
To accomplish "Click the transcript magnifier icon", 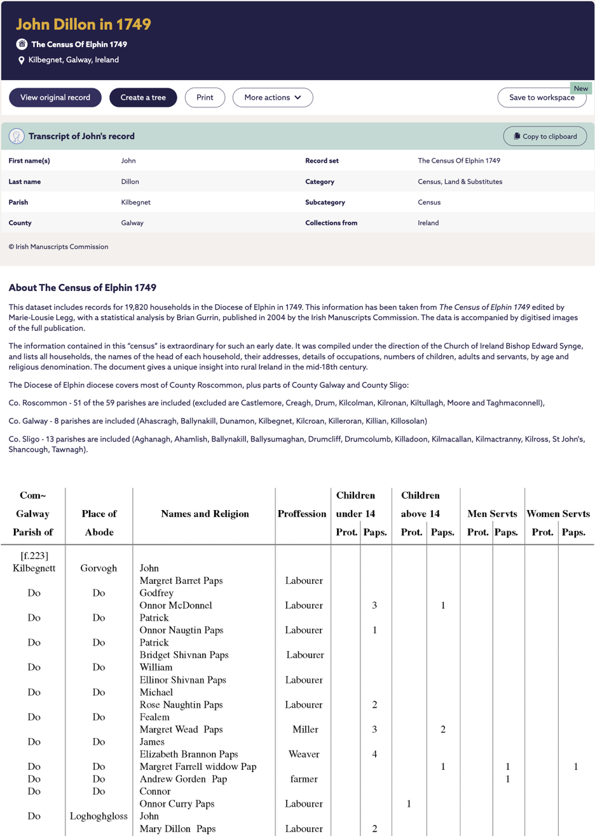I will coord(17,136).
